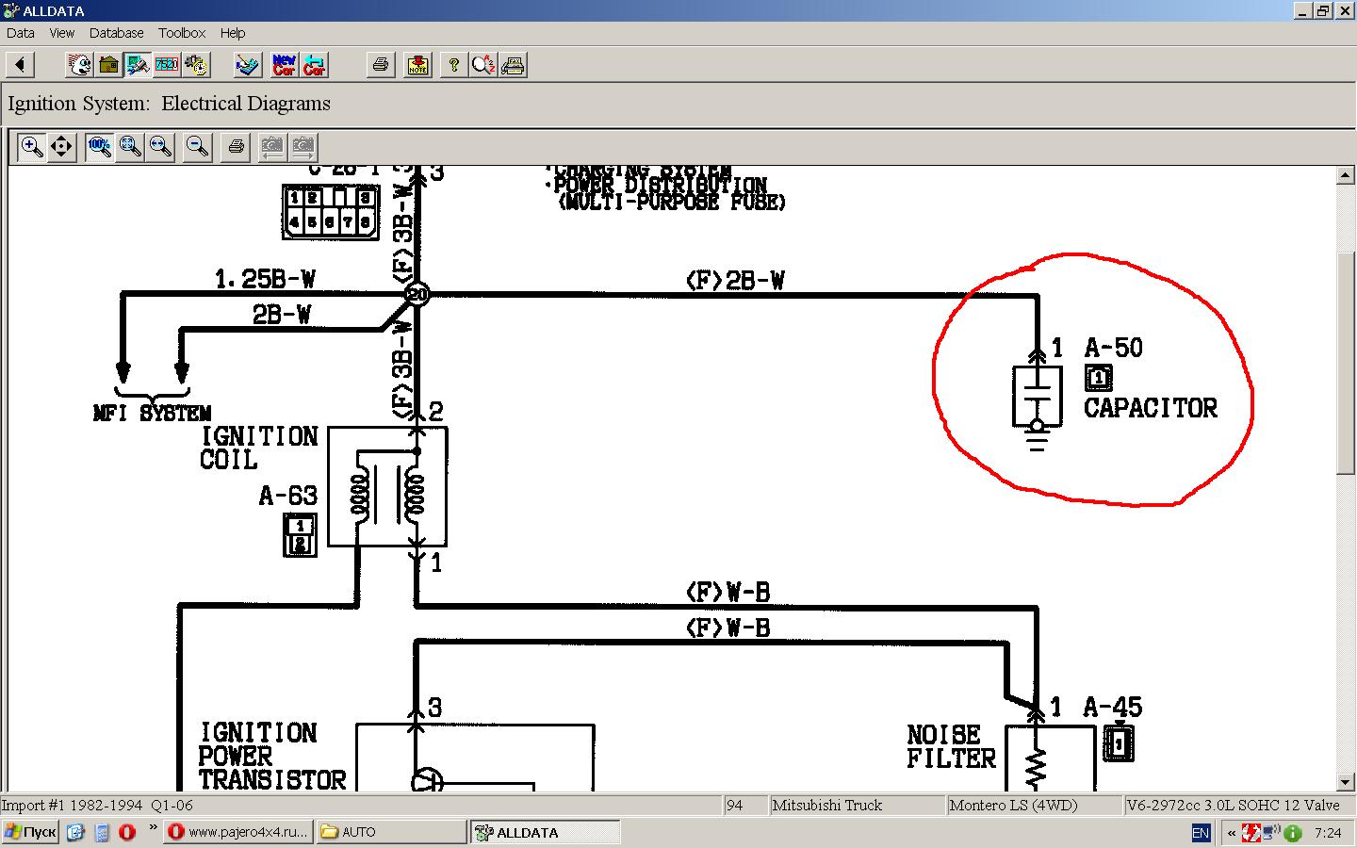Click the 'IGNITION COIL' label in diagram
Image resolution: width=1357 pixels, height=848 pixels.
(x=259, y=448)
